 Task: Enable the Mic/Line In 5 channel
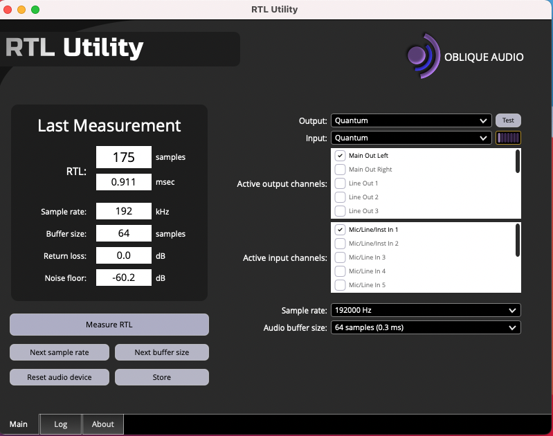point(340,285)
